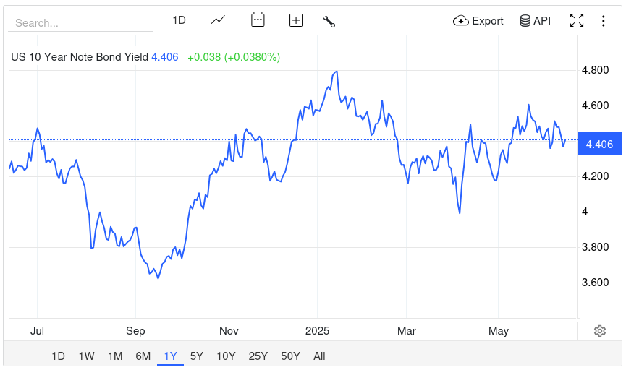626x370 pixels.
Task: Open the calendar date range picker
Action: 258,20
